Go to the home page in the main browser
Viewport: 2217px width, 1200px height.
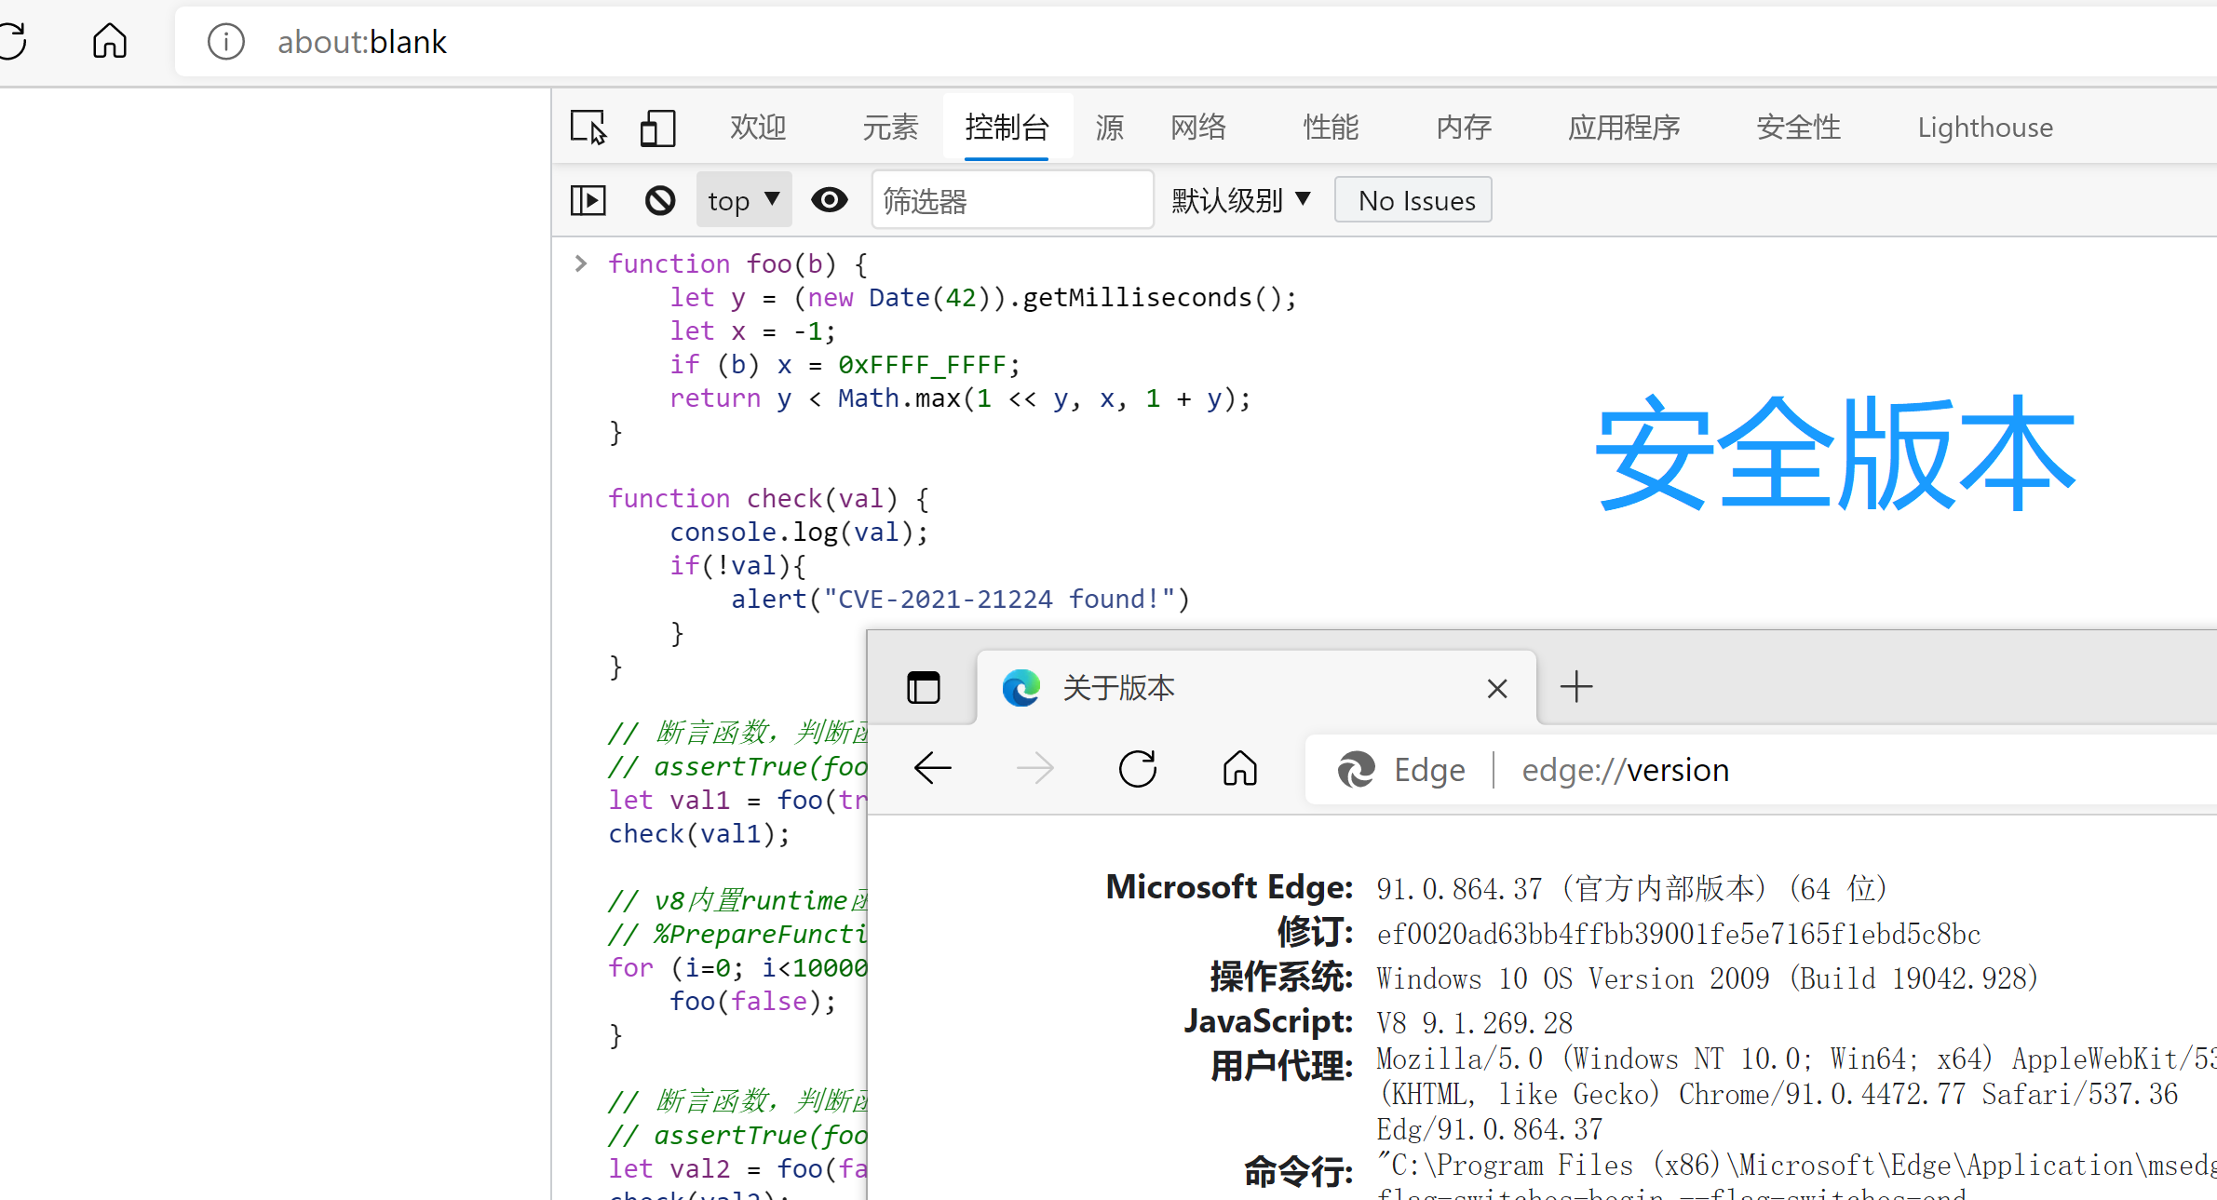pyautogui.click(x=109, y=41)
